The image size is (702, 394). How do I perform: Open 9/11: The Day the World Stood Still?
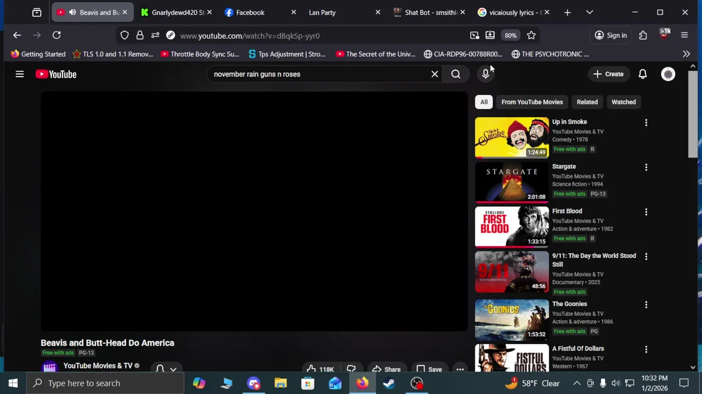(x=594, y=260)
